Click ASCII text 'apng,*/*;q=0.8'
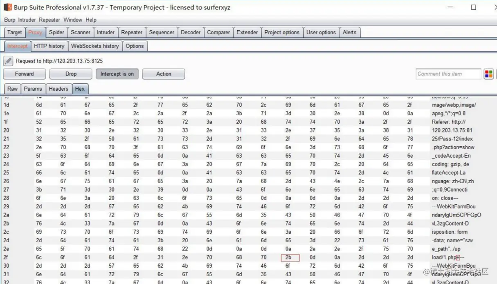This screenshot has height=284, width=497. point(448,113)
